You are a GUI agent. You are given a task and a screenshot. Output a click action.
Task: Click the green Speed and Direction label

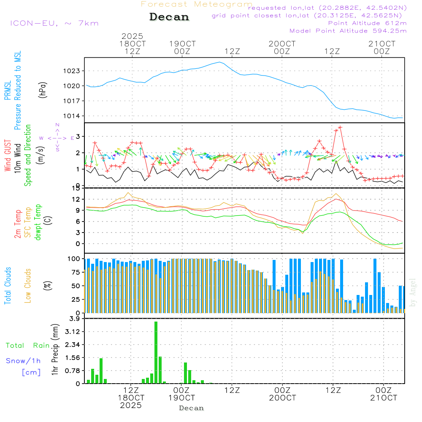coord(28,155)
